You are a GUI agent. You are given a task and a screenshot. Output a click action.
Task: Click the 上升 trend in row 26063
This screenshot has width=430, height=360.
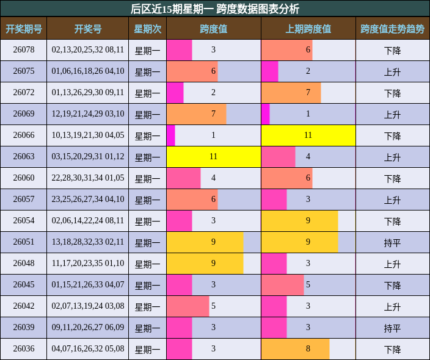pos(392,157)
